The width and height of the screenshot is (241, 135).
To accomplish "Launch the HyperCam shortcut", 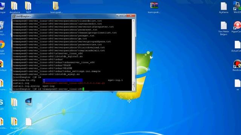I will pyautogui.click(x=237, y=27).
